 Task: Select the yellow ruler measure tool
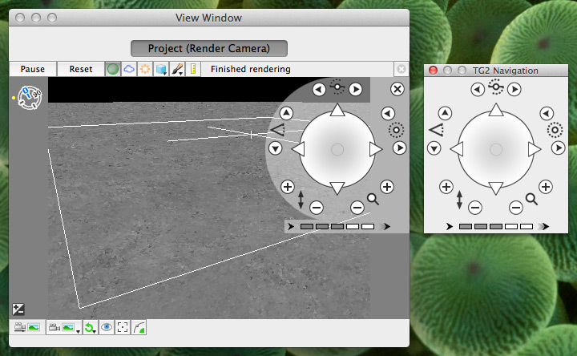[193, 69]
